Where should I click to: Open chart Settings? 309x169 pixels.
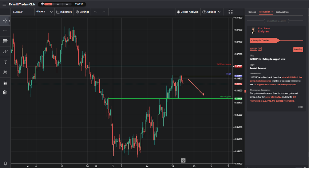[82, 12]
